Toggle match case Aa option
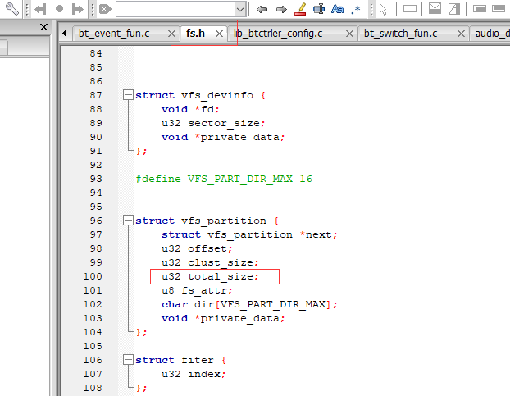510x396 pixels. click(337, 9)
